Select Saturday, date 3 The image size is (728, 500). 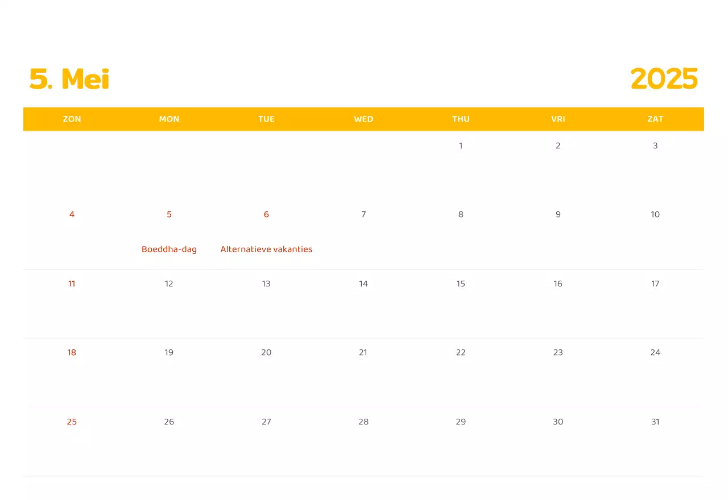pyautogui.click(x=655, y=145)
